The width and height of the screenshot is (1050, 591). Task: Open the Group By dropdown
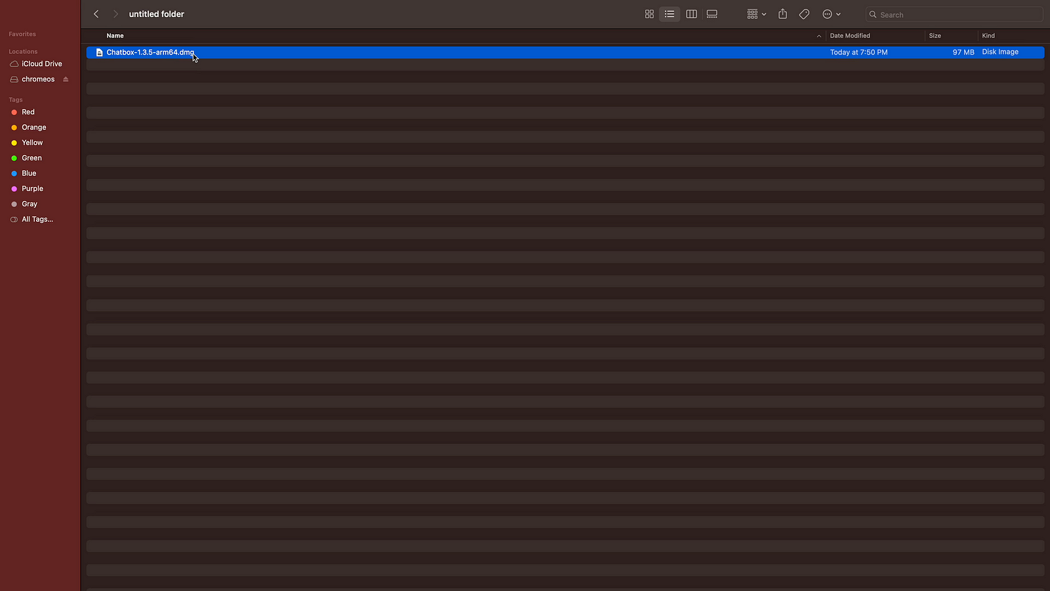tap(756, 14)
